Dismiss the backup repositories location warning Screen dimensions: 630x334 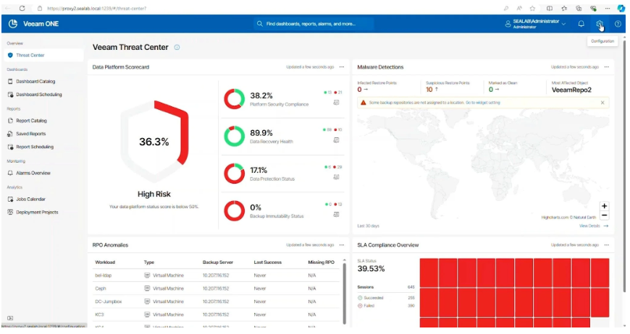click(602, 103)
